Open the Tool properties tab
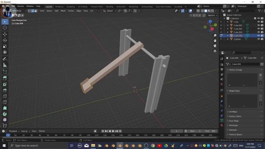This screenshot has width=265, height=149. tap(222, 59)
